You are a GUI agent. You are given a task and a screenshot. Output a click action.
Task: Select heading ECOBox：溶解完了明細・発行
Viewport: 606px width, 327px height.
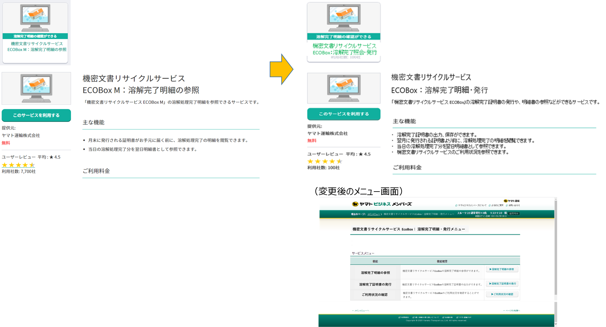(439, 90)
